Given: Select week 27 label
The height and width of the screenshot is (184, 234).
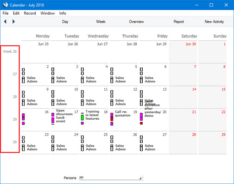Looking at the screenshot, I should pos(15,74).
